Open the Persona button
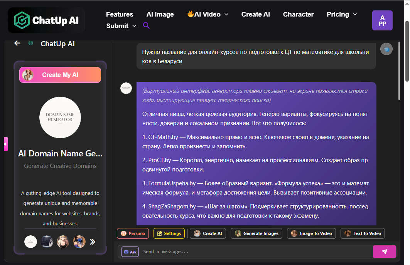The height and width of the screenshot is (265, 410). [x=133, y=233]
